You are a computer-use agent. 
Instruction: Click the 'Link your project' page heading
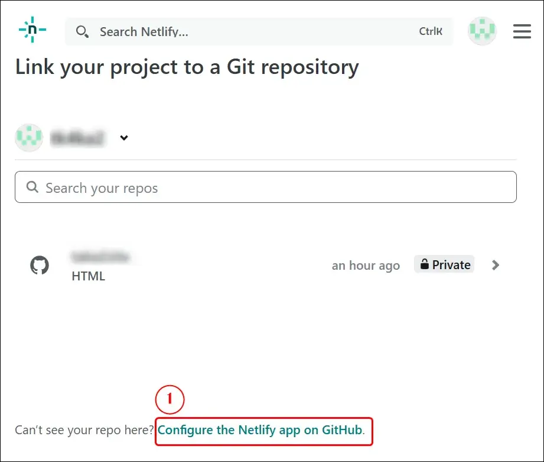(x=187, y=67)
